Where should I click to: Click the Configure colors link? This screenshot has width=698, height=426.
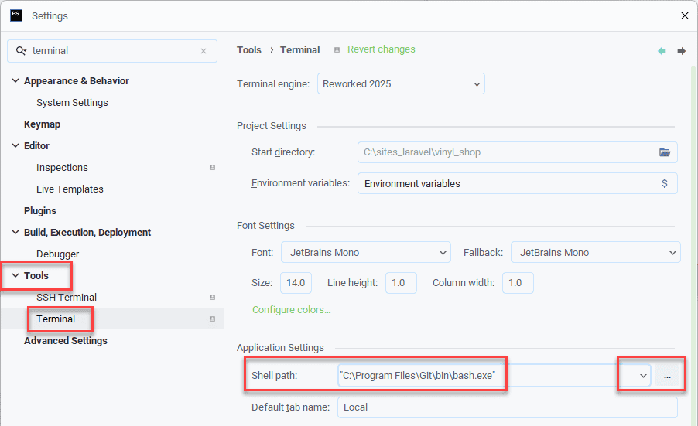pyautogui.click(x=291, y=310)
